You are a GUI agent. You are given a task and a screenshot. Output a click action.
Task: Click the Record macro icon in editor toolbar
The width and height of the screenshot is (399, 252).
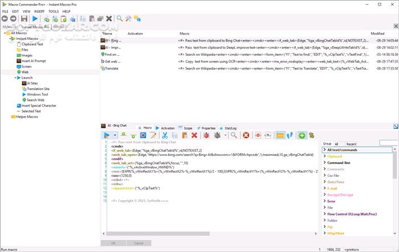tap(143, 135)
